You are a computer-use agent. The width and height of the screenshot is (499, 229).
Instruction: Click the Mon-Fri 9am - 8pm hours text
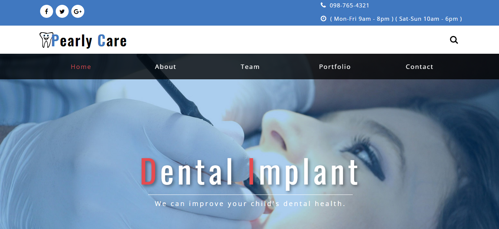coord(362,19)
